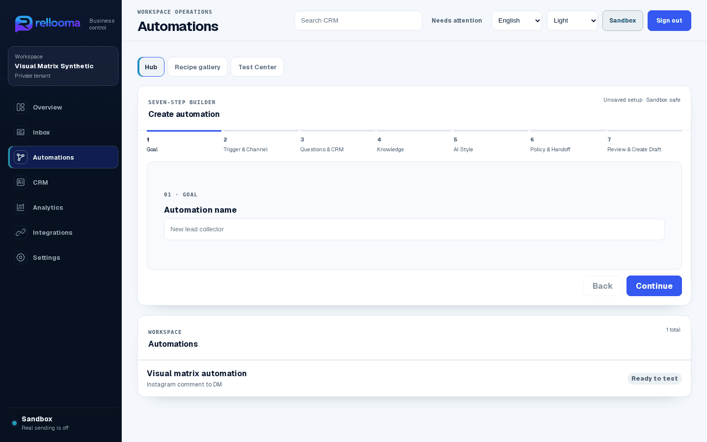Go to step 7 Review & Create Draft
The width and height of the screenshot is (707, 442).
coord(645,142)
